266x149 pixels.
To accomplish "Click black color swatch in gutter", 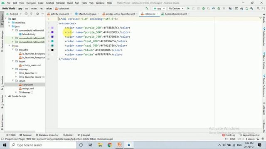I will pyautogui.click(x=52, y=50).
